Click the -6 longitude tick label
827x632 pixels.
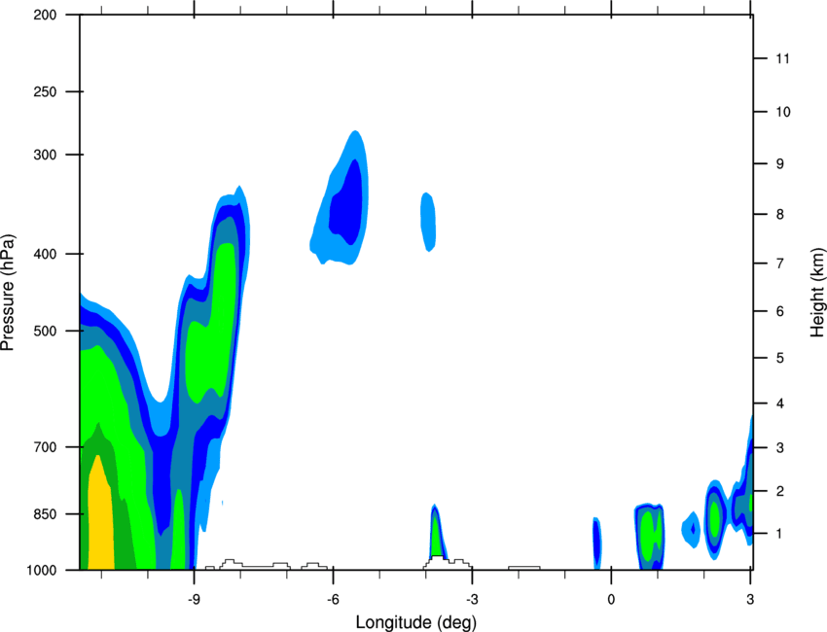[x=333, y=599]
